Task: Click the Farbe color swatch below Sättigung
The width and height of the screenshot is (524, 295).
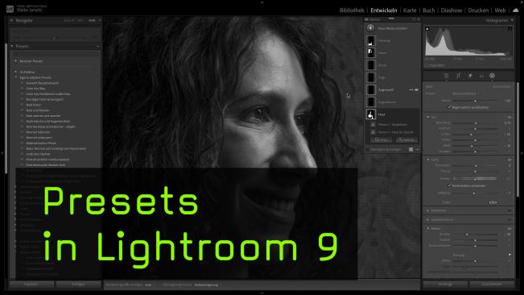Action: 493,202
